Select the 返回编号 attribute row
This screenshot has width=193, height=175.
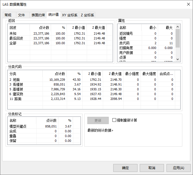147,33
